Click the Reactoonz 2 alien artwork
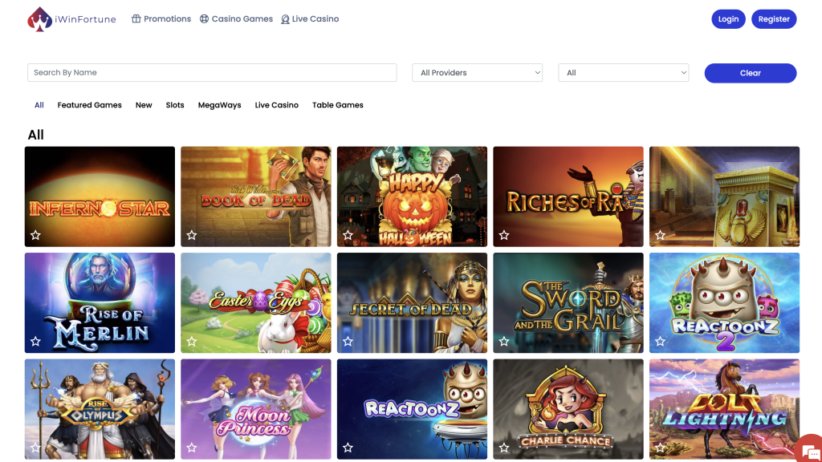The width and height of the screenshot is (822, 462). pyautogui.click(x=723, y=302)
